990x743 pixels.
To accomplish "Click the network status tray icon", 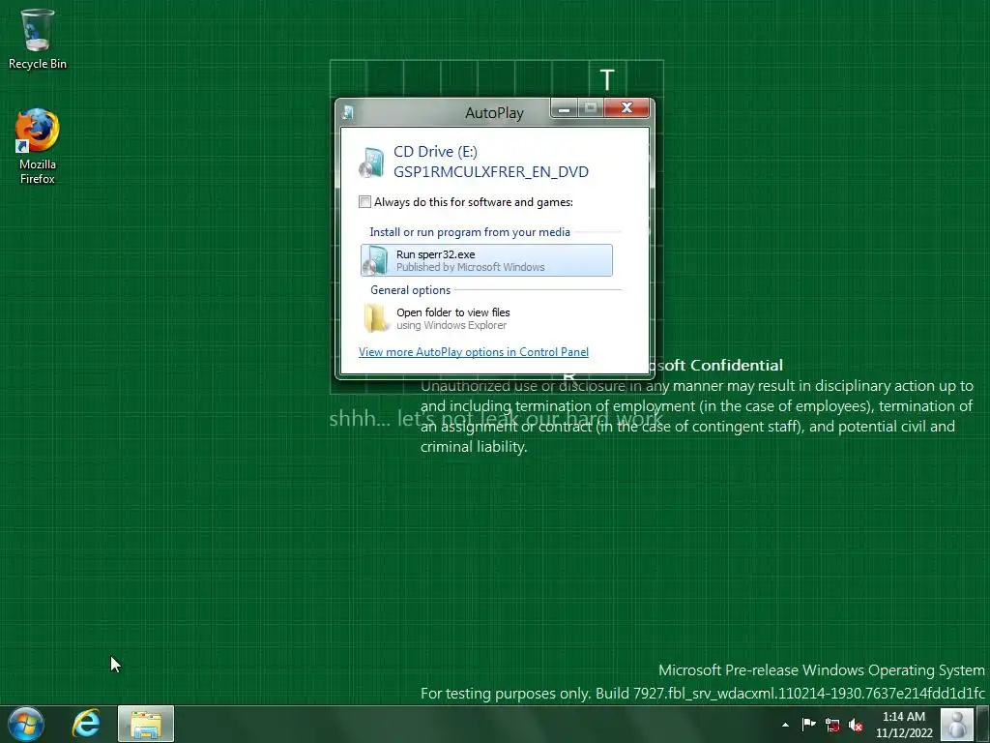I will (x=832, y=725).
